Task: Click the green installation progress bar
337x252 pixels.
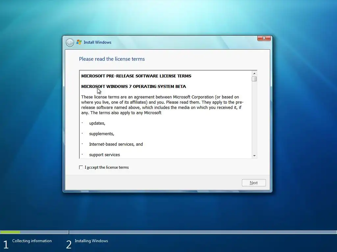Action: pyautogui.click(x=10, y=232)
